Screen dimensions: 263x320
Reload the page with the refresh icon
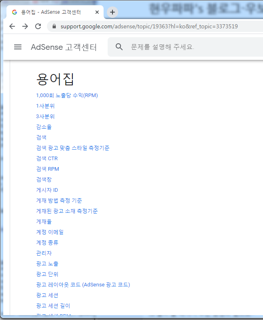click(x=38, y=26)
